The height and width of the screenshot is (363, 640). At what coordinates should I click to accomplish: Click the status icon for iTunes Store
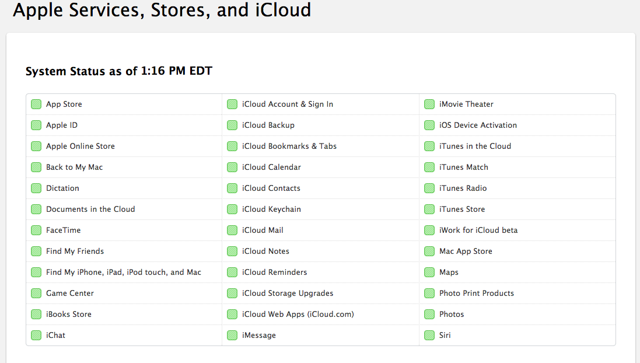429,209
